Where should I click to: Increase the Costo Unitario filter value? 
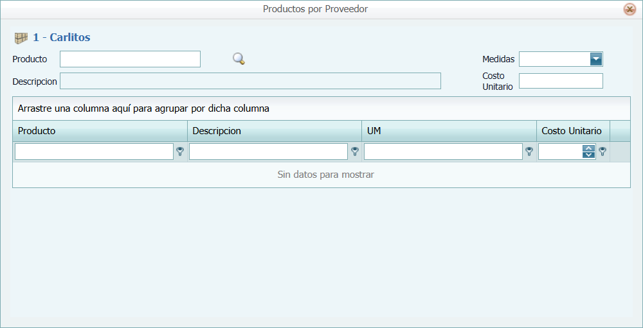[588, 148]
